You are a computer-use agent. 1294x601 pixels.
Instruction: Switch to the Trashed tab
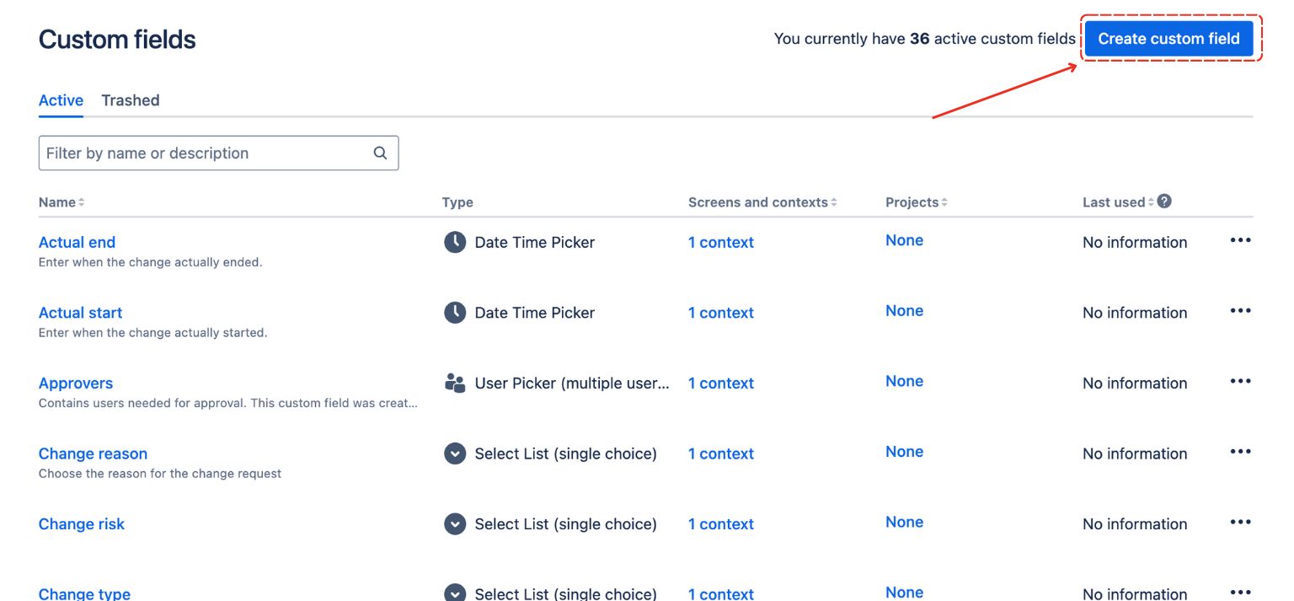click(131, 100)
